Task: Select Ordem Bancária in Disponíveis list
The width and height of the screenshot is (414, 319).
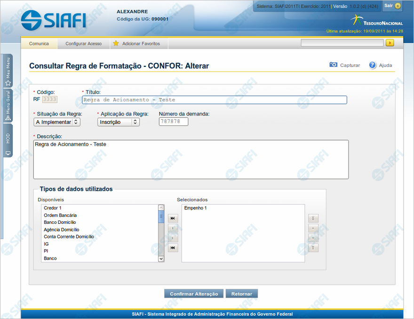Action: click(x=60, y=215)
